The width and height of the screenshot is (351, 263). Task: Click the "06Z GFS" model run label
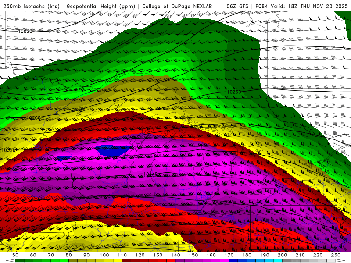pyautogui.click(x=237, y=6)
